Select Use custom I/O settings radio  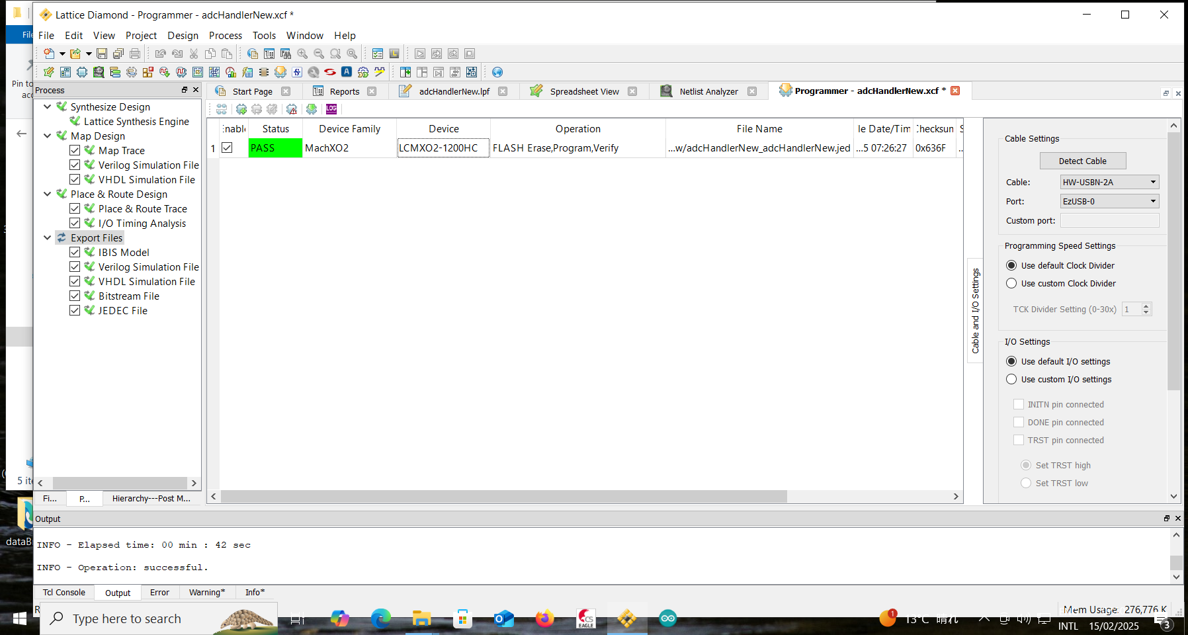[x=1011, y=379]
